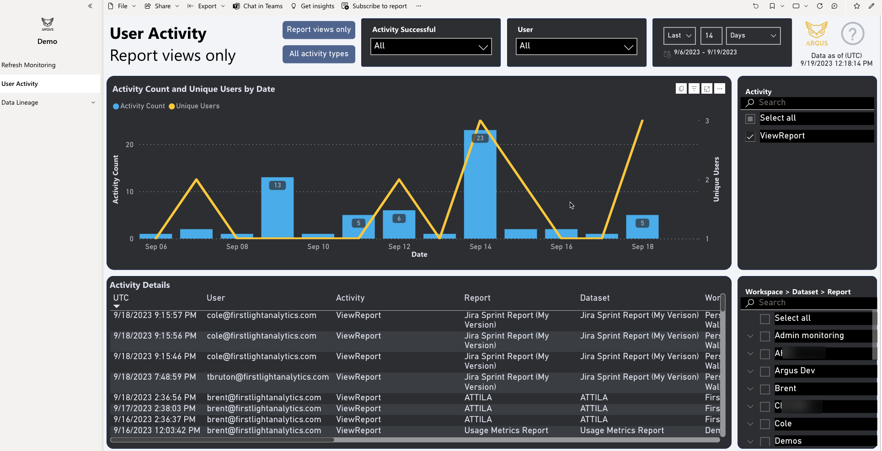Open the report in edit mode
Image resolution: width=882 pixels, height=451 pixels.
pyautogui.click(x=873, y=6)
